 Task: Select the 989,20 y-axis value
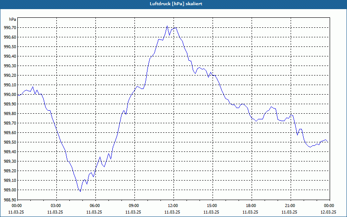click(10, 171)
